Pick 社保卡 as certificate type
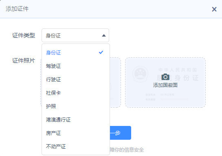Image resolution: width=222 pixels, height=156 pixels. click(75, 93)
